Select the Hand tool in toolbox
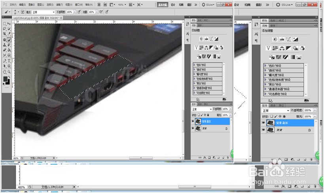324x193 pixels. [4, 72]
